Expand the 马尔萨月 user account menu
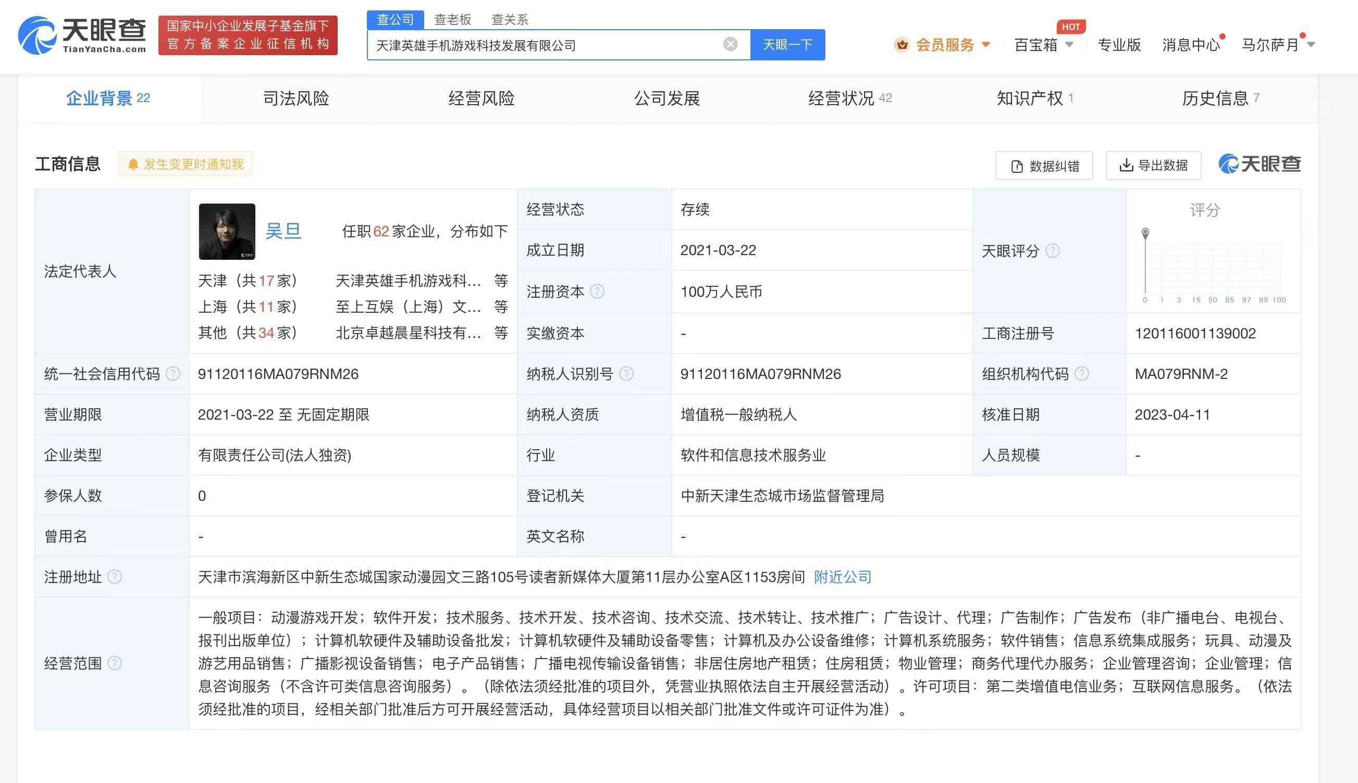 click(x=1278, y=45)
